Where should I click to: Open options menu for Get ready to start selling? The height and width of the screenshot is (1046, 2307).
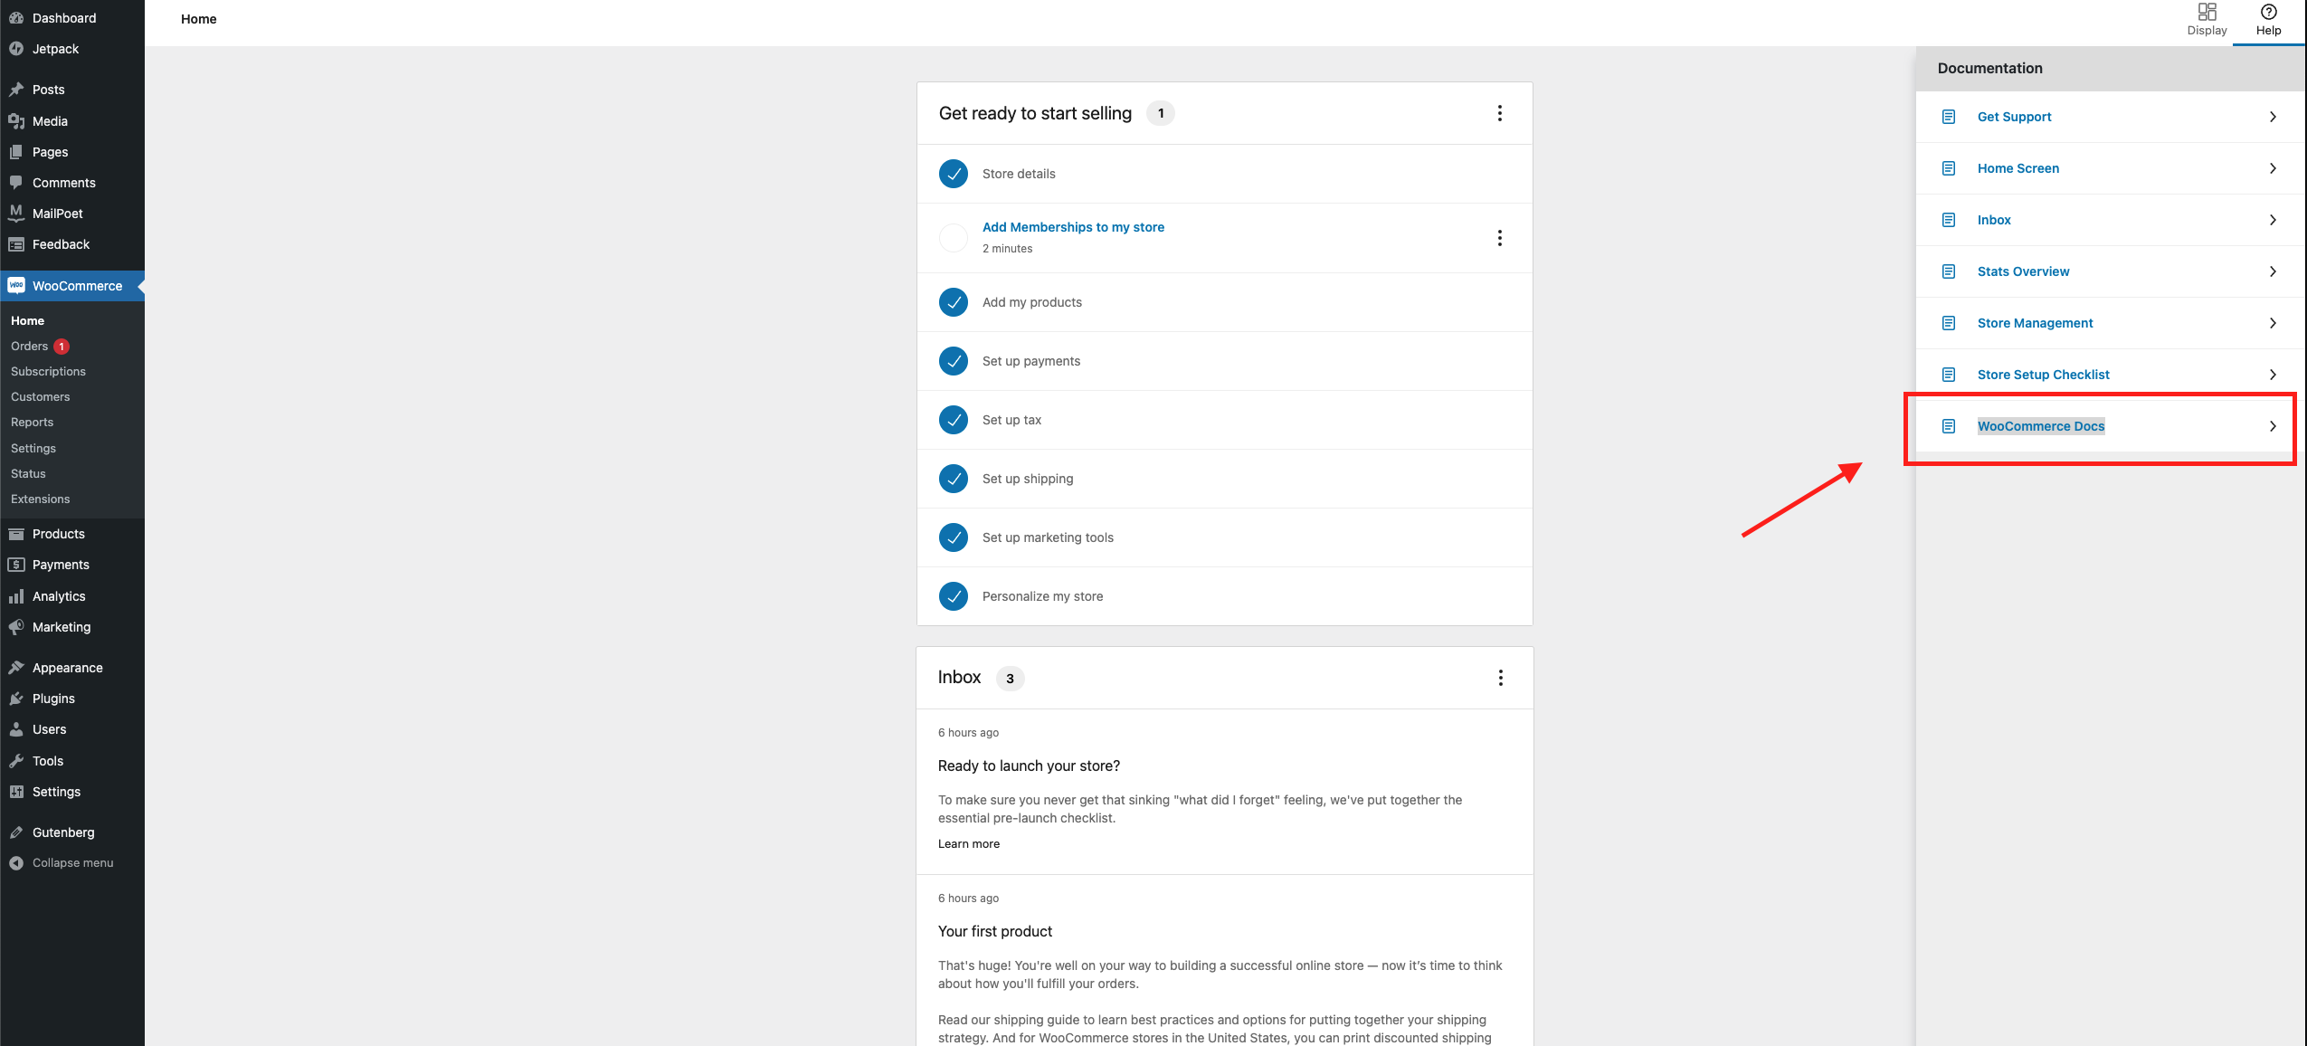(1500, 113)
